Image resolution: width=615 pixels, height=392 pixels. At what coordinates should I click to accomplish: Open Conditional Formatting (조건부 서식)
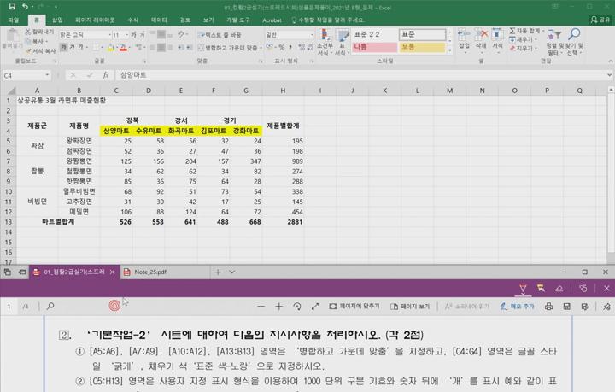325,42
